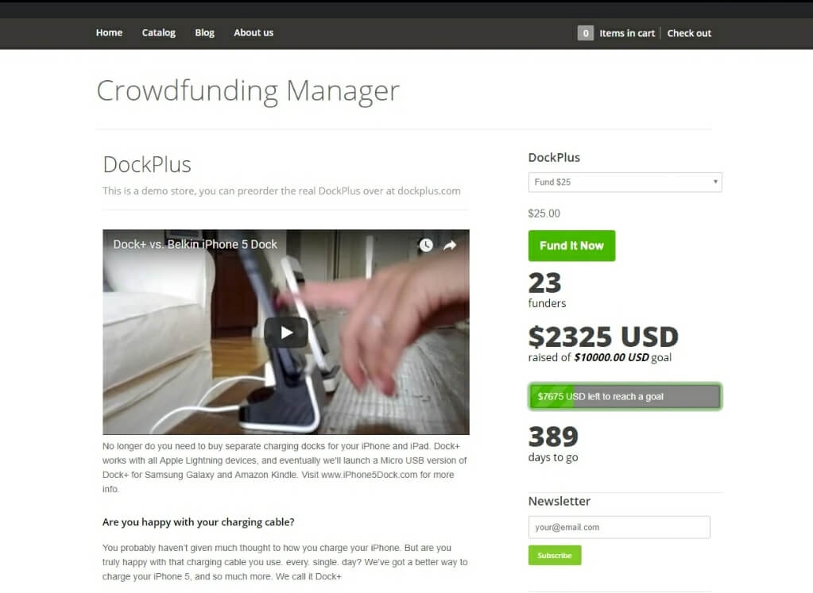The width and height of the screenshot is (813, 593).
Task: Click the video share arrow icon
Action: coord(450,245)
